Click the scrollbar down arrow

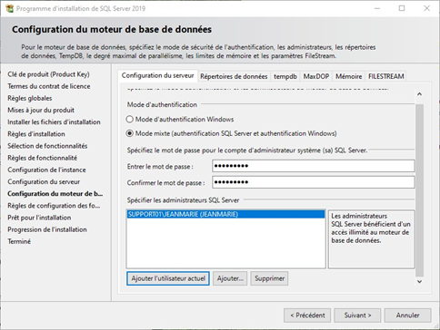point(419,281)
